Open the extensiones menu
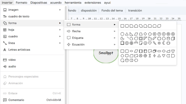Image resolution: width=186 pixels, height=104 pixels. (93, 3)
